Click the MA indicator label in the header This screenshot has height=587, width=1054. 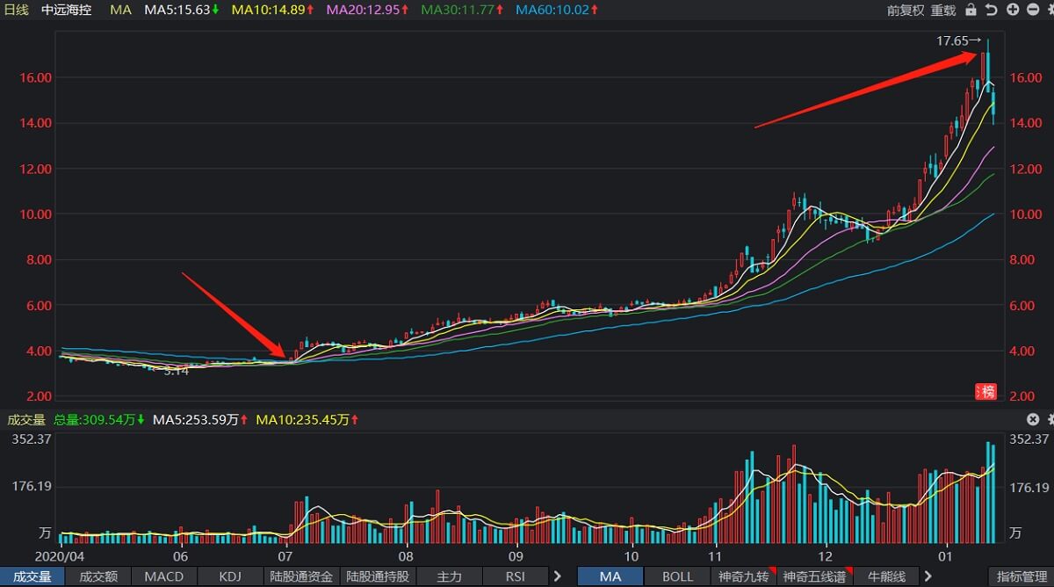122,11
